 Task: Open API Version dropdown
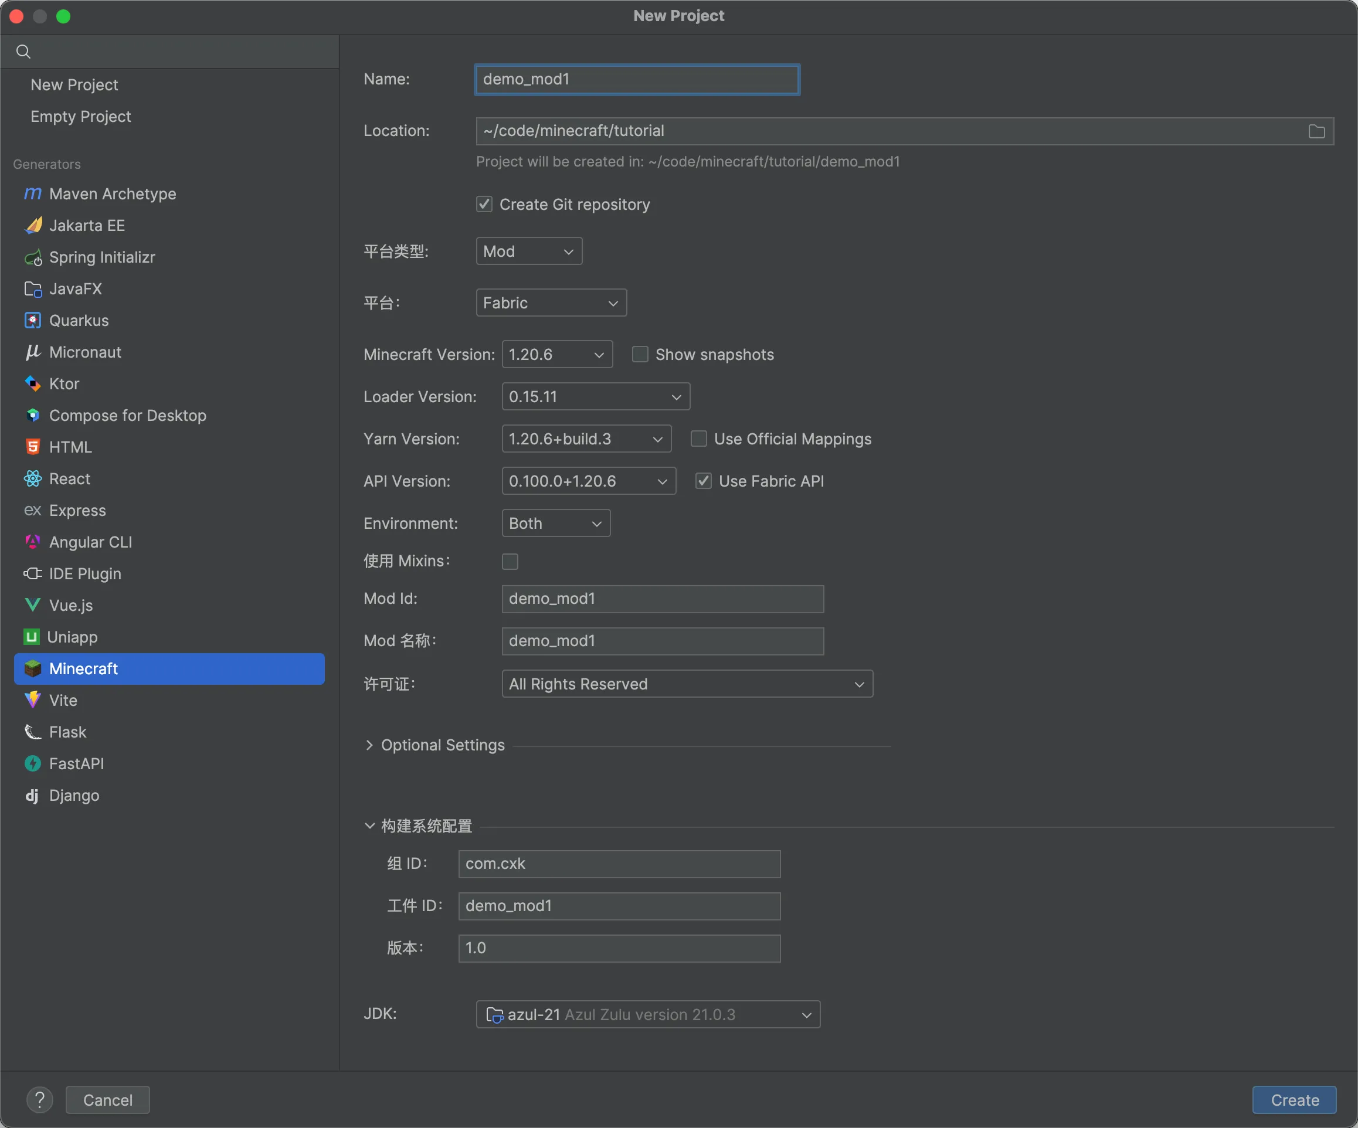point(589,481)
